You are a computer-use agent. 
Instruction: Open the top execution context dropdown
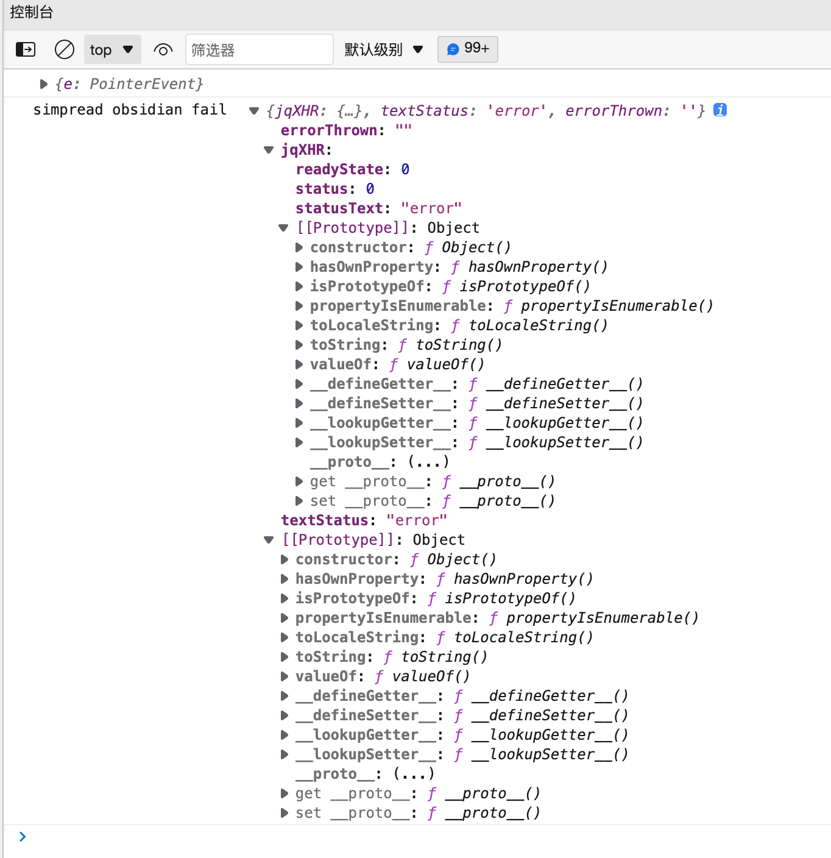click(x=112, y=49)
